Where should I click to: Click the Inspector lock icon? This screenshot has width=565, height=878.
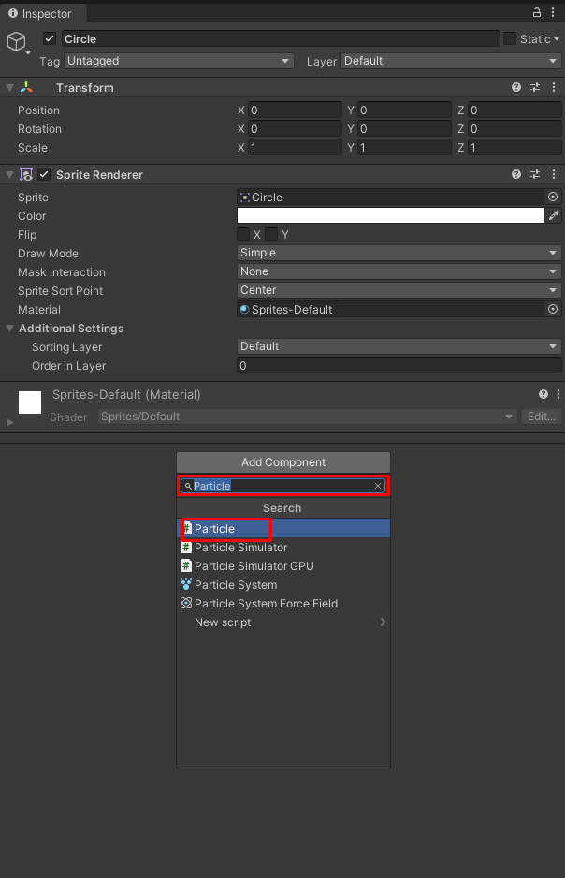tap(537, 13)
